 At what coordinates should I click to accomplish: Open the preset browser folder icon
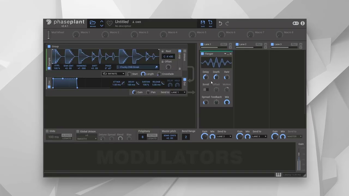(x=93, y=23)
